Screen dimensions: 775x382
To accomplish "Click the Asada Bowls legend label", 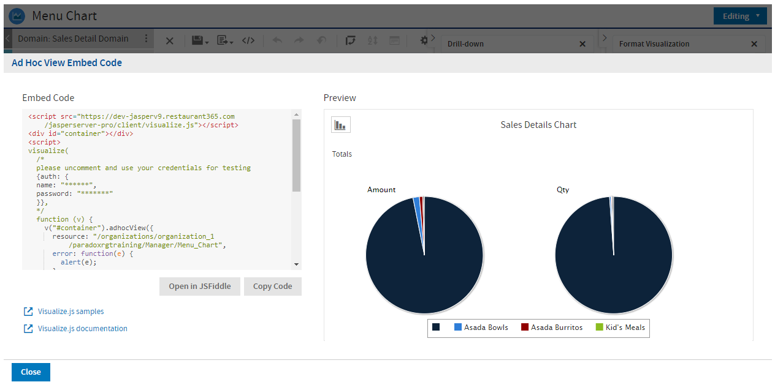I will 486,328.
